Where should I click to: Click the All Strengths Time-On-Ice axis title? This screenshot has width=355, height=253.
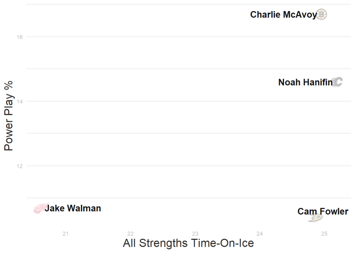point(188,243)
